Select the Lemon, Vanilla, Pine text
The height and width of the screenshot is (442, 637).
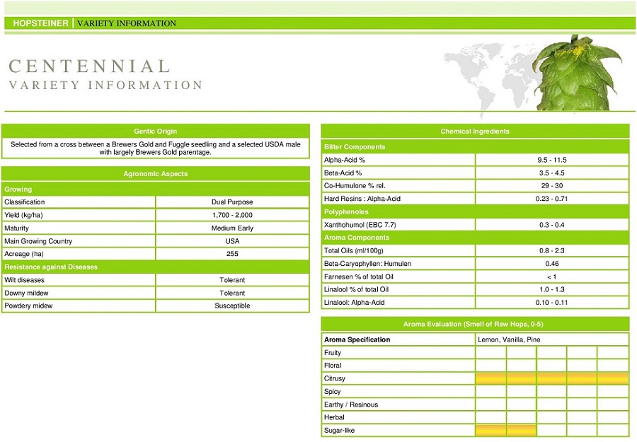(509, 339)
